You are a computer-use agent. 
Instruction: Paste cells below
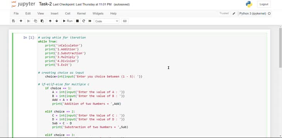[42, 21]
